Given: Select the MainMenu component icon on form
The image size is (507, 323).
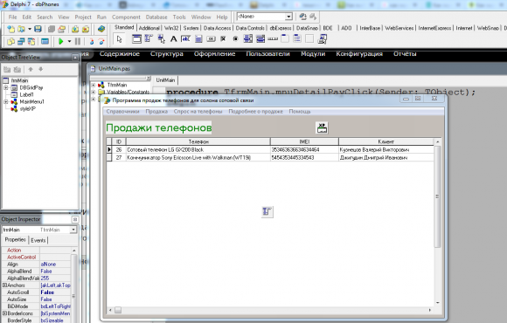Looking at the screenshot, I should (267, 211).
